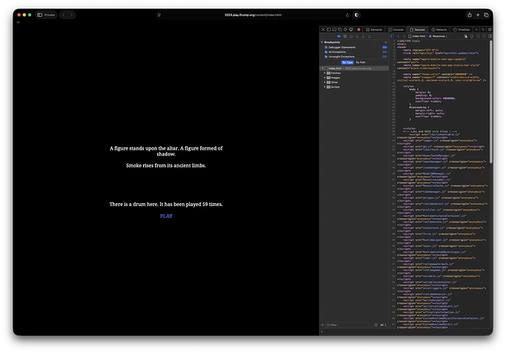Group the resources By Path
Viewport: 506px width, 352px height.
361,62
